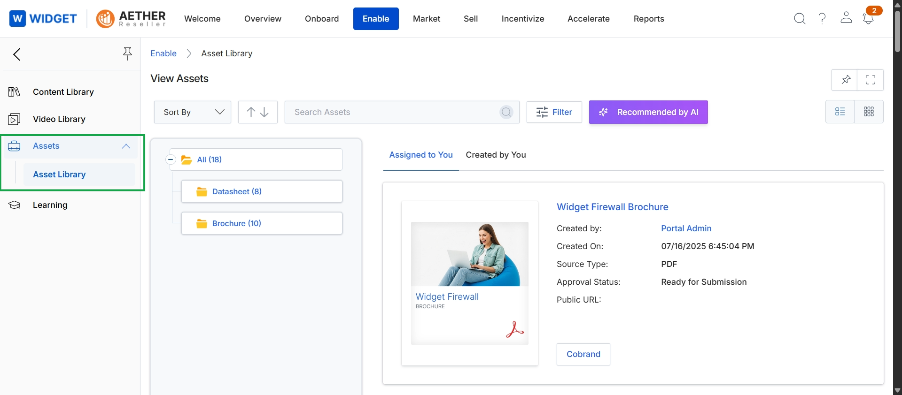The width and height of the screenshot is (902, 395).
Task: Click the Assets briefcase icon
Action: pyautogui.click(x=14, y=146)
